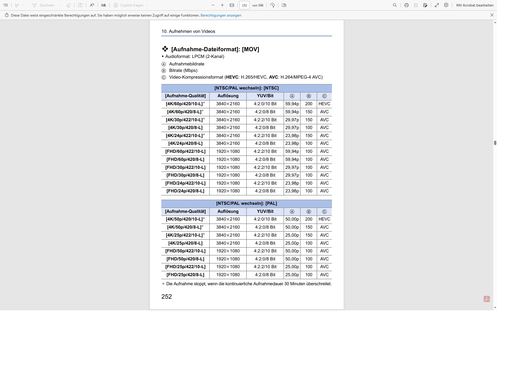Viewport: 522px width, 391px height.
Task: Dismiss the restricted permissions notification bar
Action: 492,15
